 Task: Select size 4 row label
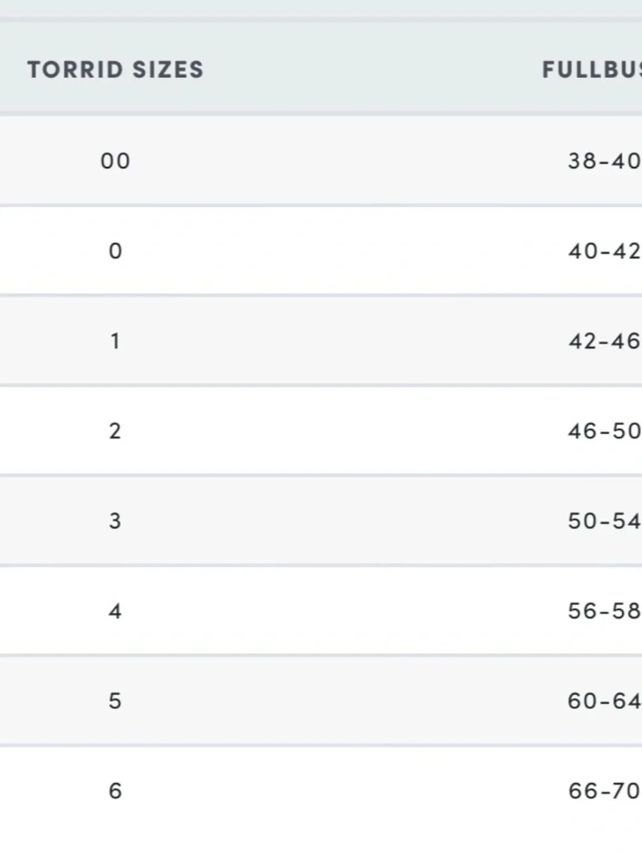point(116,611)
